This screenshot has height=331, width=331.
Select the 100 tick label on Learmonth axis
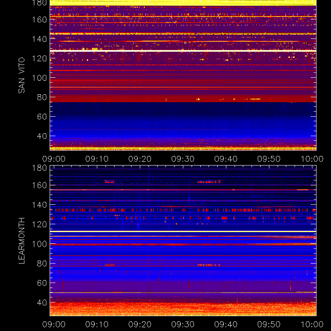coord(39,244)
